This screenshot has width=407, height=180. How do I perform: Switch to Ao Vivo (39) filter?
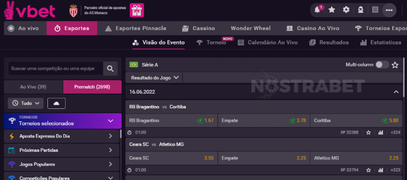click(x=33, y=87)
